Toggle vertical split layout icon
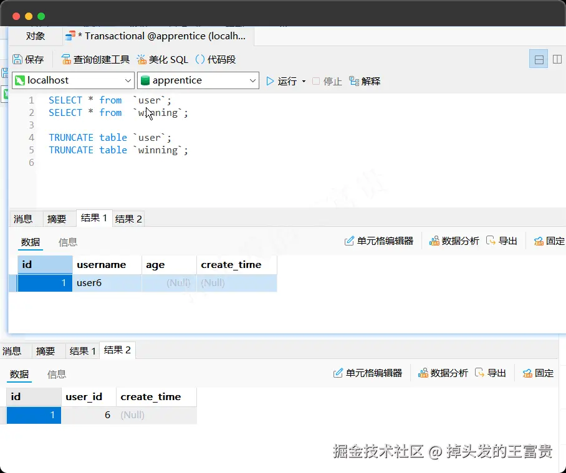The height and width of the screenshot is (473, 566). click(x=557, y=59)
